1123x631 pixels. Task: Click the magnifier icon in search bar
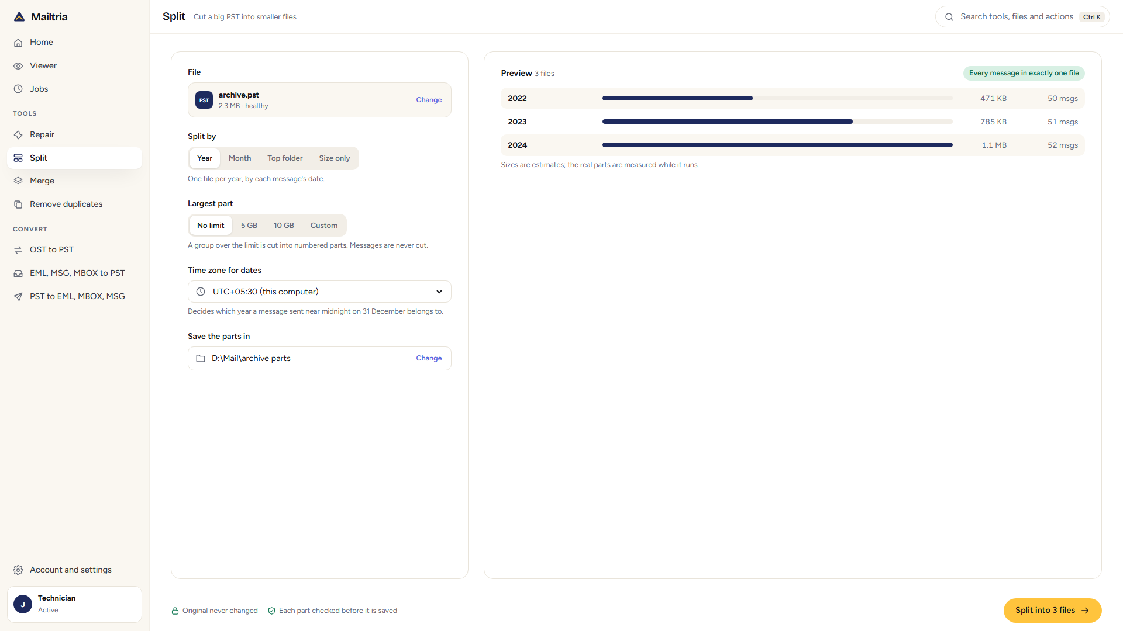(949, 17)
